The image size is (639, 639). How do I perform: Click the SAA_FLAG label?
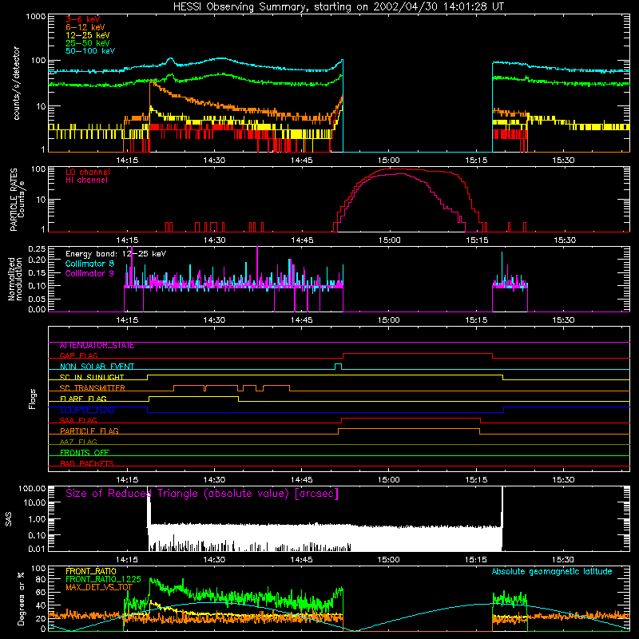point(78,420)
